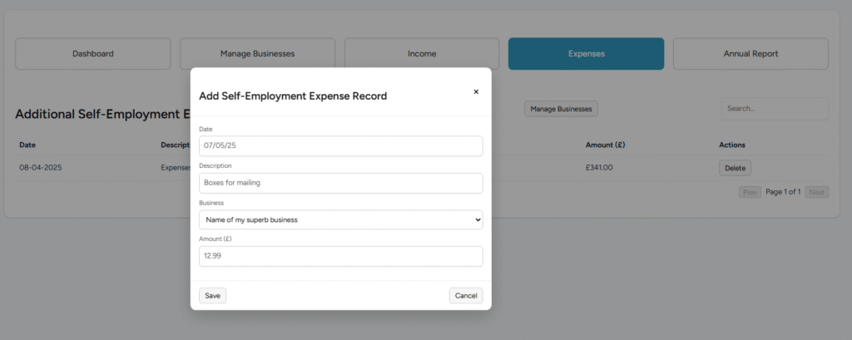852x340 pixels.
Task: Focus the Search box above the table
Action: tap(774, 109)
